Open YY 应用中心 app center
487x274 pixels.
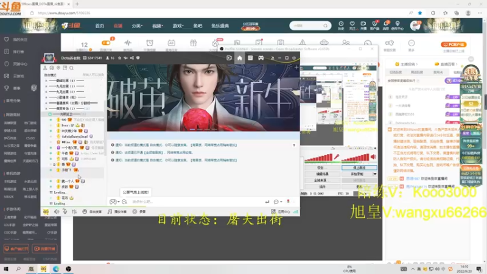(x=281, y=211)
